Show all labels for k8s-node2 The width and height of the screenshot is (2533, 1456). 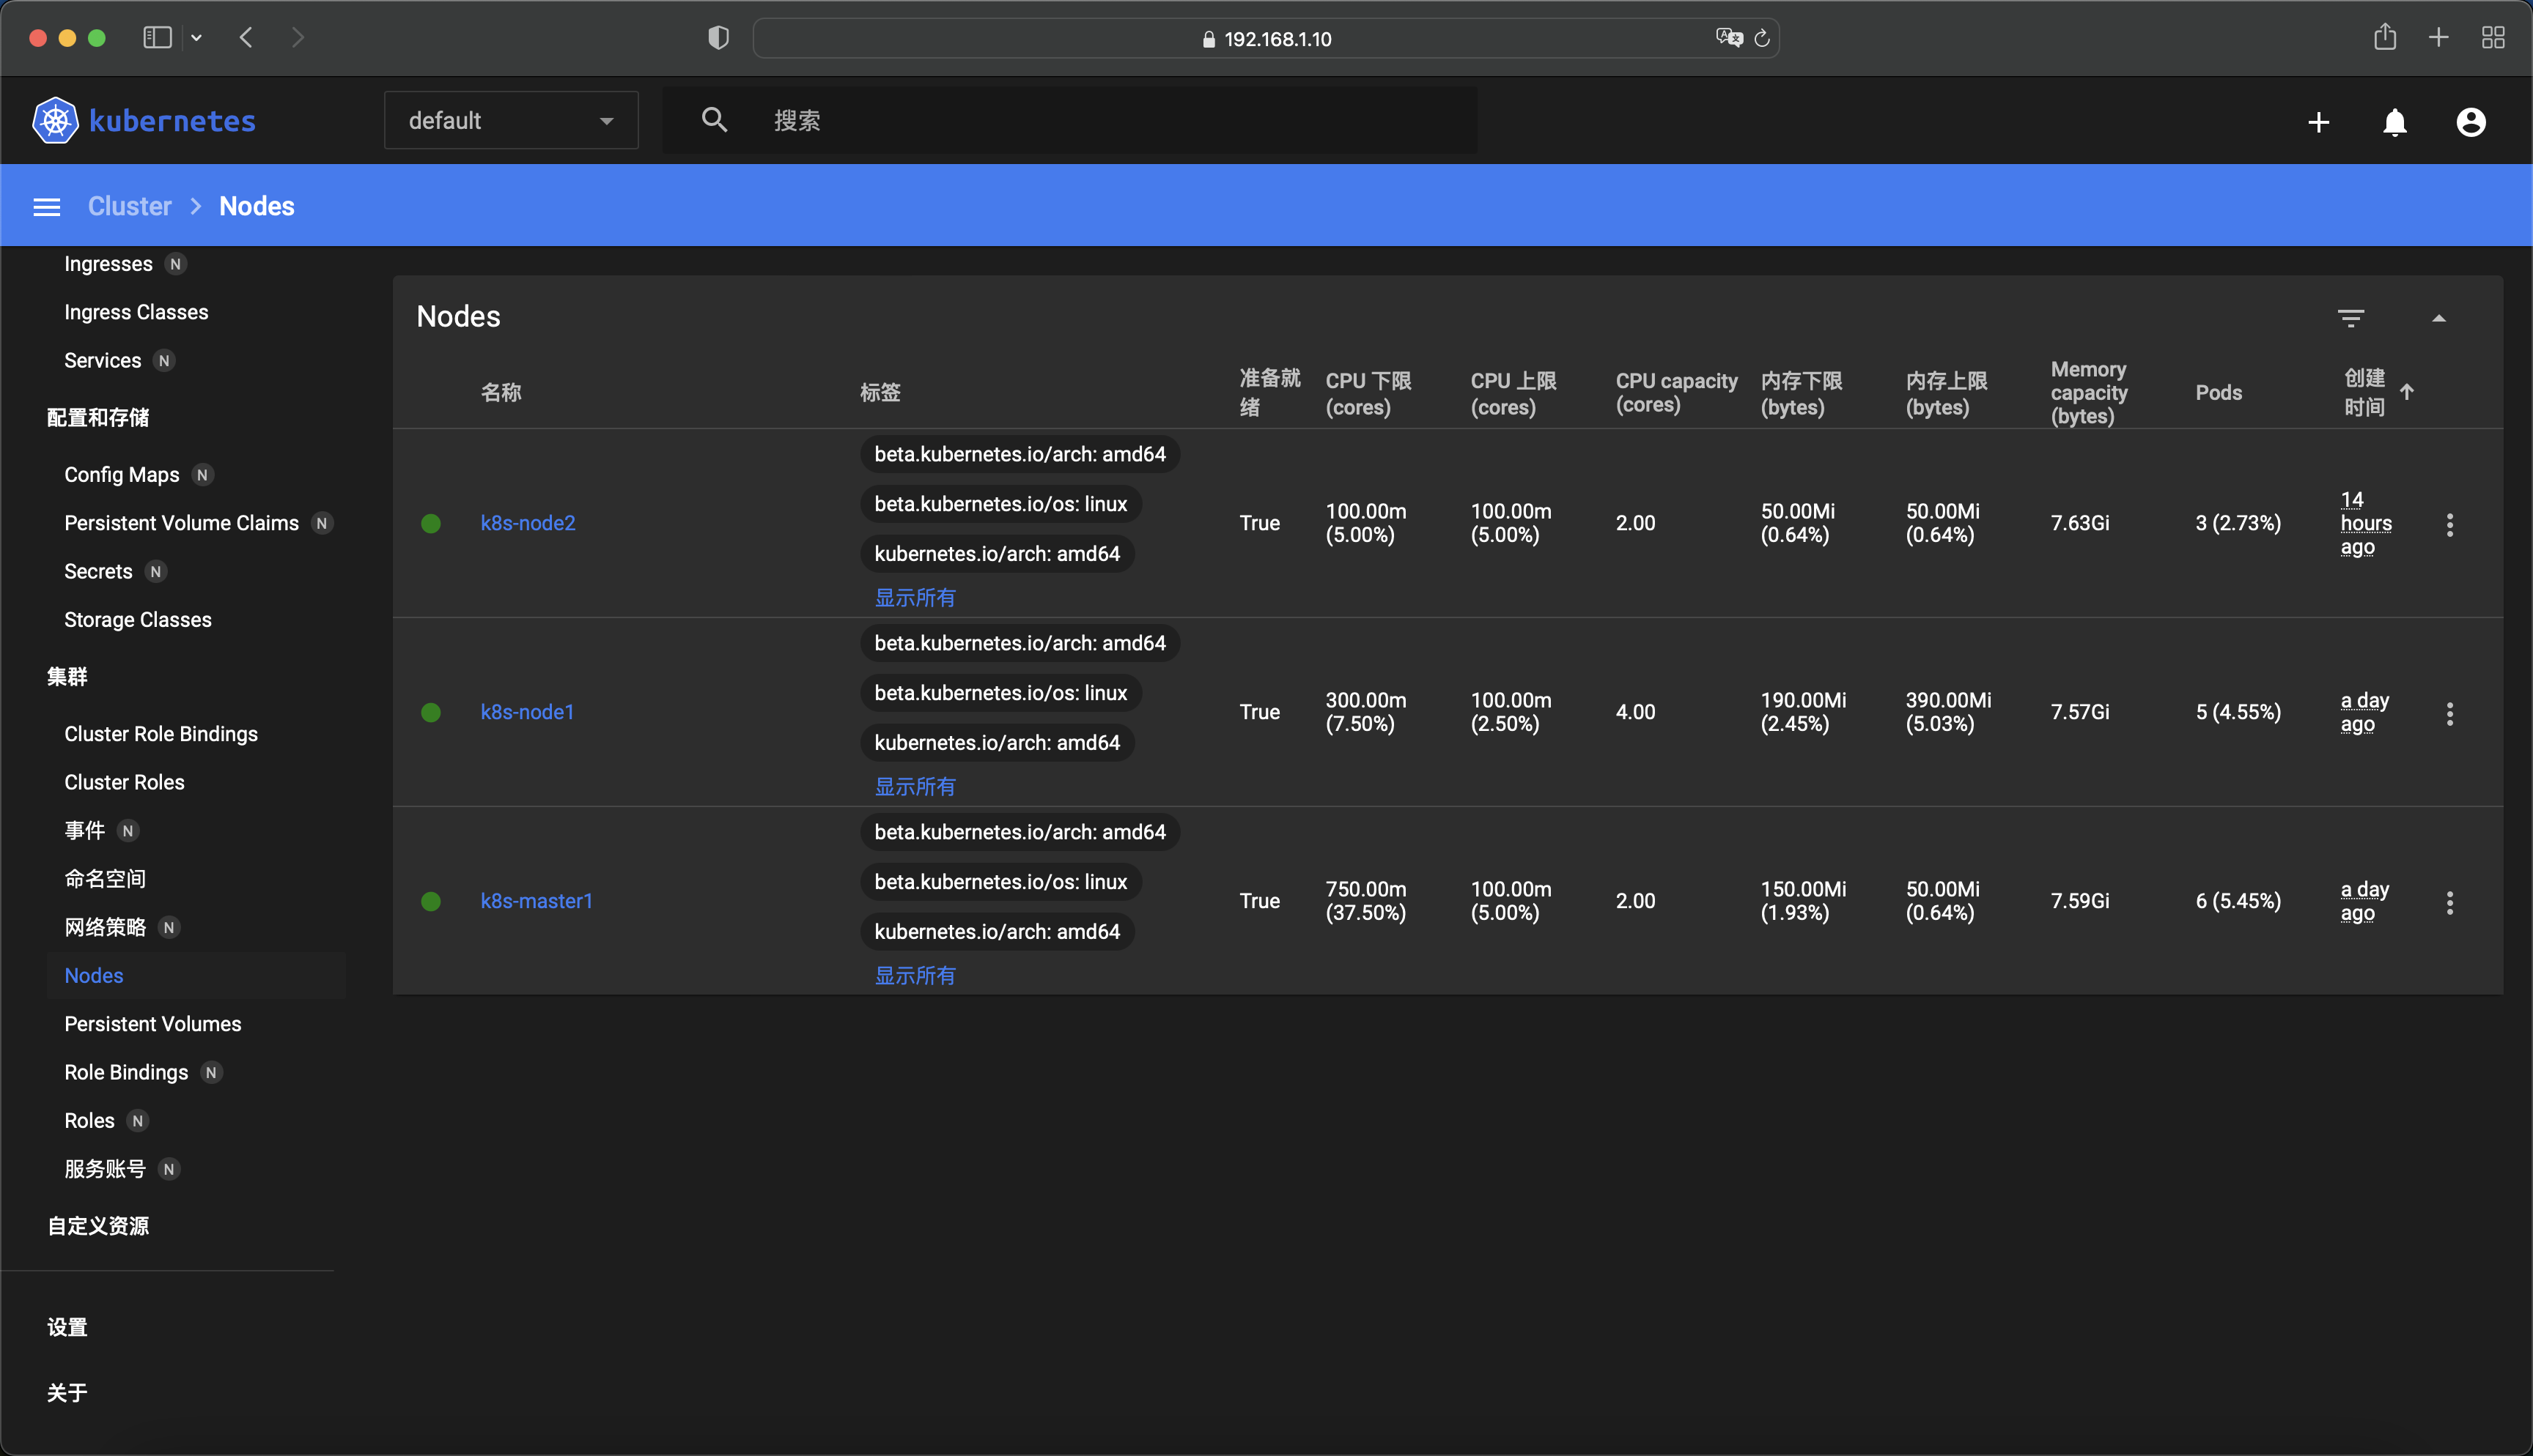coord(915,598)
